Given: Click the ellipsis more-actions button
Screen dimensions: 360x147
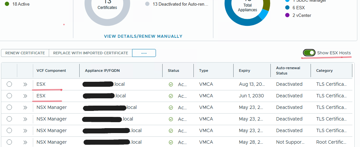Looking at the screenshot, I should coord(144,53).
